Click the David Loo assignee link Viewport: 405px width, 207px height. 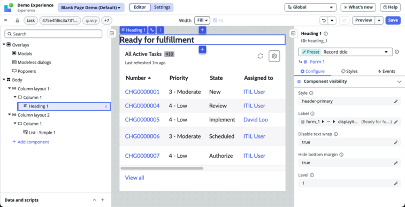256,120
